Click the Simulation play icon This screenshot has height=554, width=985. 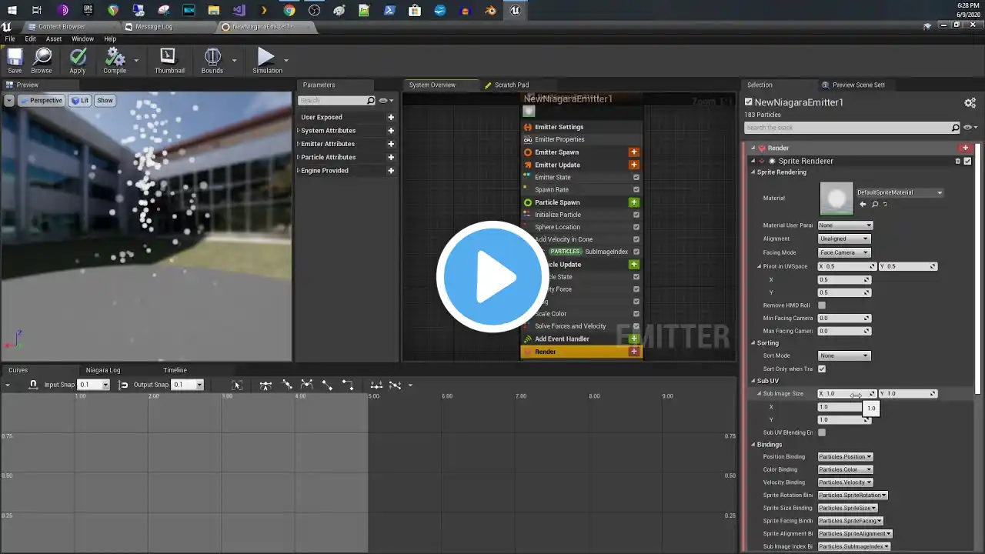[x=266, y=58]
